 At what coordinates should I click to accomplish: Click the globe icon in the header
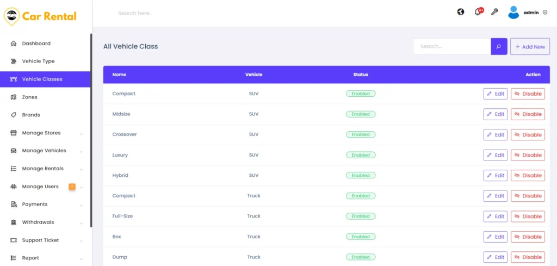coord(461,12)
